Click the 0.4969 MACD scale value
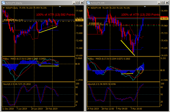 (x=79, y=58)
